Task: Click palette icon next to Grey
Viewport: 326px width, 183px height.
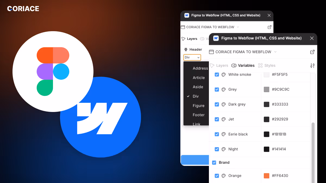Action: pos(224,89)
